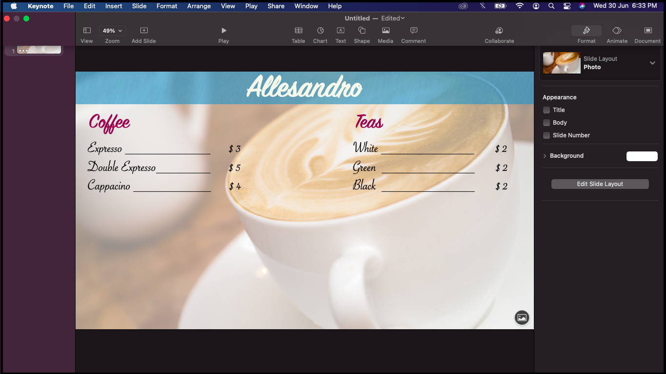666x374 pixels.
Task: Add a Text box
Action: (340, 33)
